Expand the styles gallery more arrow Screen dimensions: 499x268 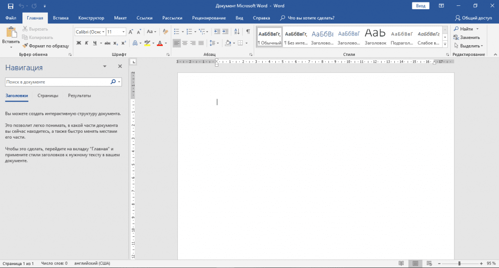tap(445, 44)
